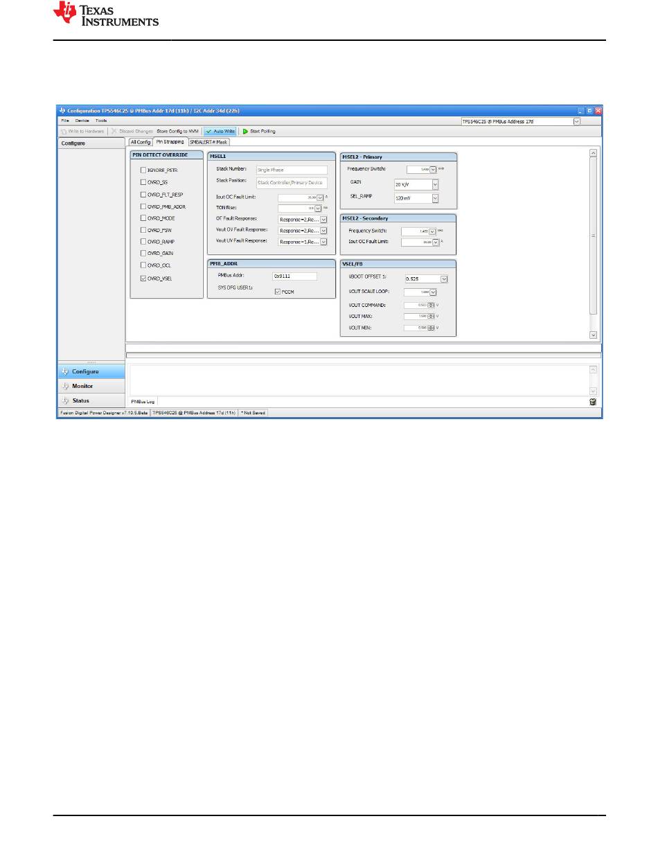This screenshot has width=658, height=857.
Task: Open MSEL2 Primary Frequency Switch dropdown
Action: (433, 169)
